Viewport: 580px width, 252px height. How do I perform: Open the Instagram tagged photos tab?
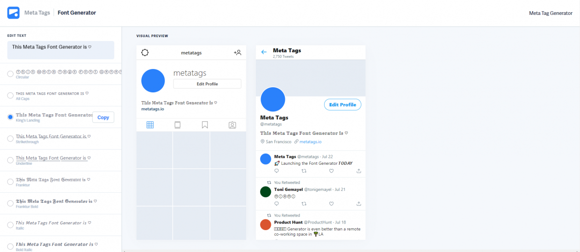(232, 125)
